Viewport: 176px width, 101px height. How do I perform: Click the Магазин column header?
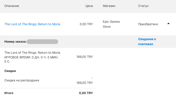pos(109,6)
